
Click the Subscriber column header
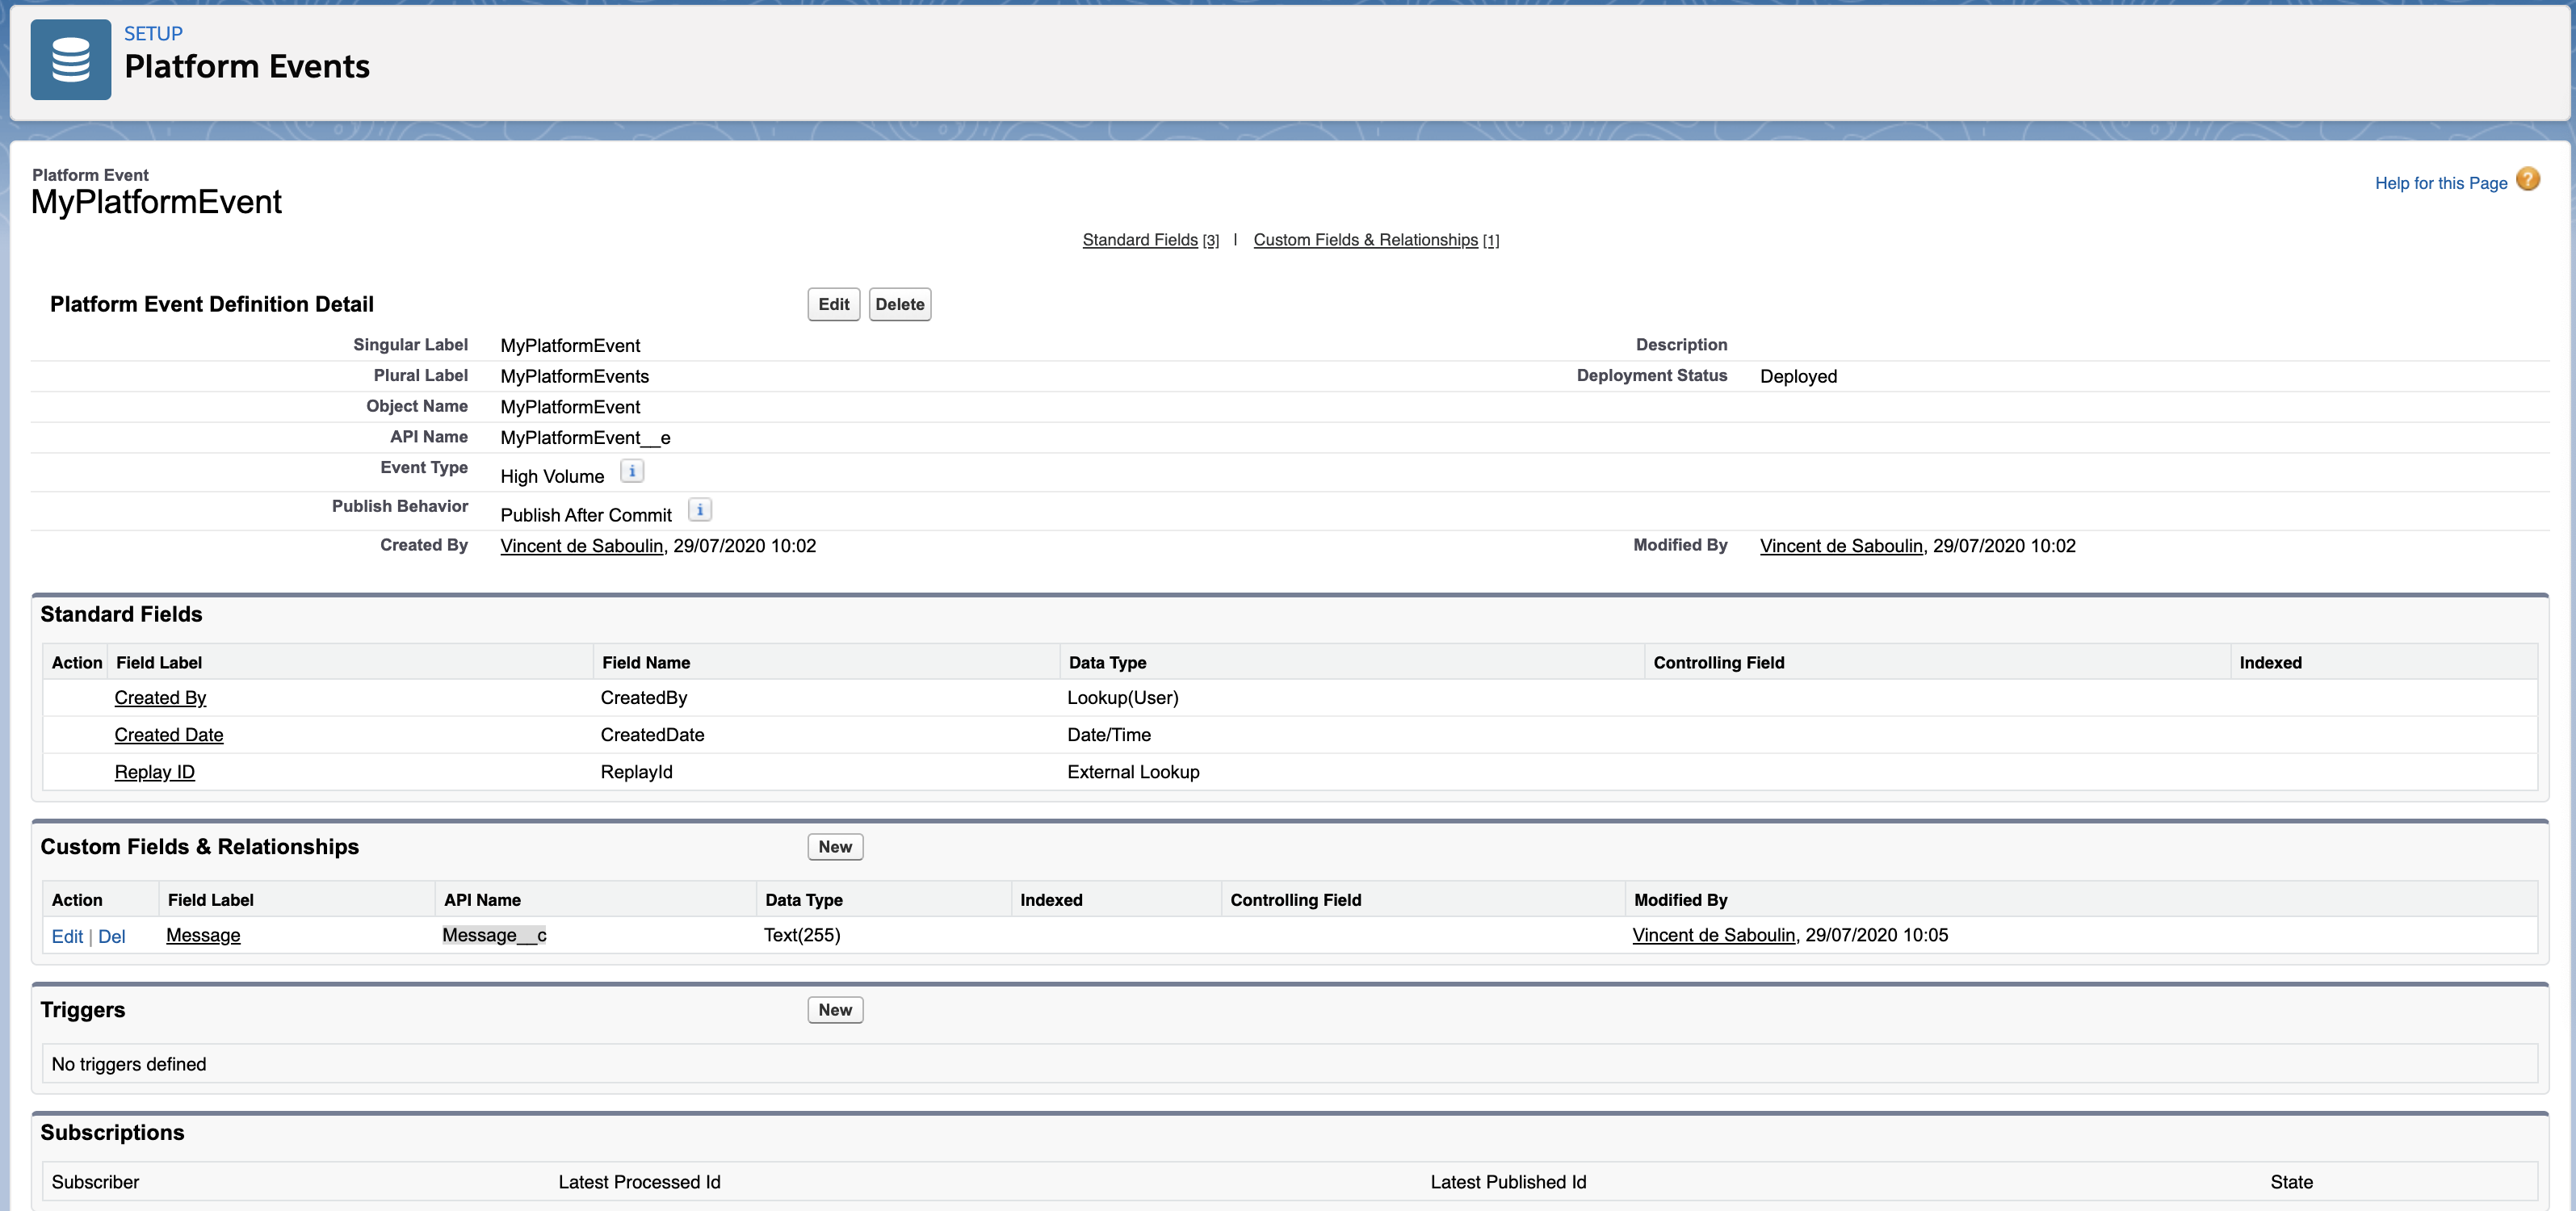coord(95,1183)
